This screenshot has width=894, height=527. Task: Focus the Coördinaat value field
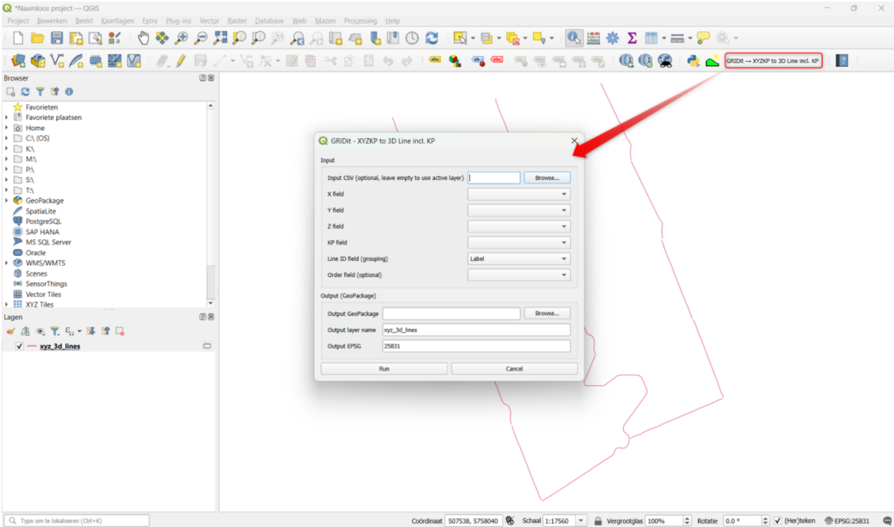[x=473, y=521]
